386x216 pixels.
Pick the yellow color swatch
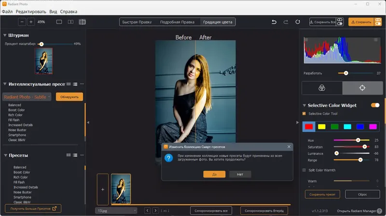coord(322,127)
